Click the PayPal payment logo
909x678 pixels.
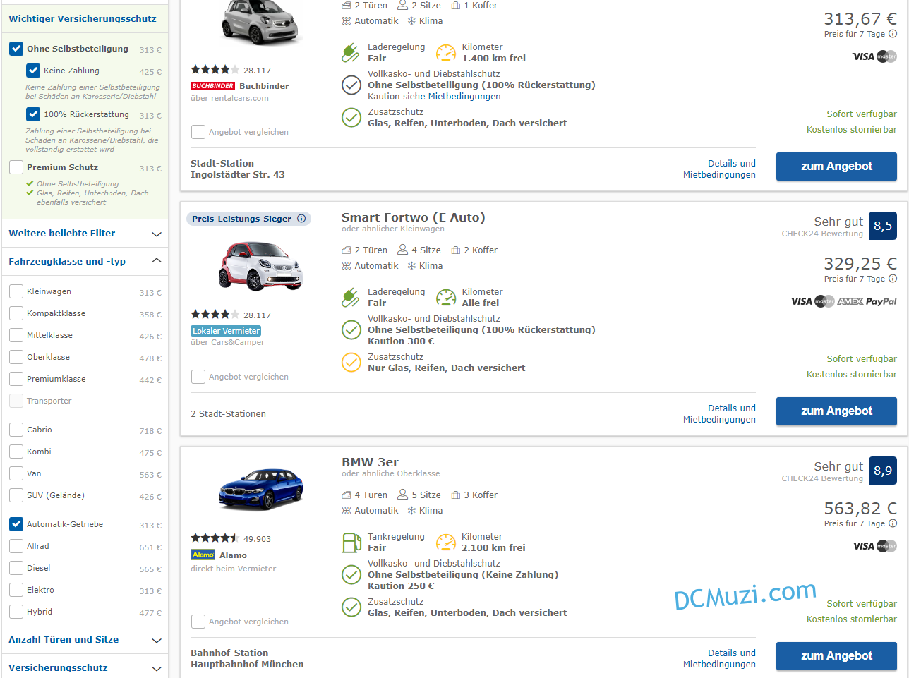881,301
